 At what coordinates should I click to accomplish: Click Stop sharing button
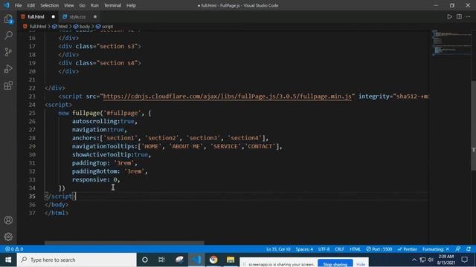[335, 264]
